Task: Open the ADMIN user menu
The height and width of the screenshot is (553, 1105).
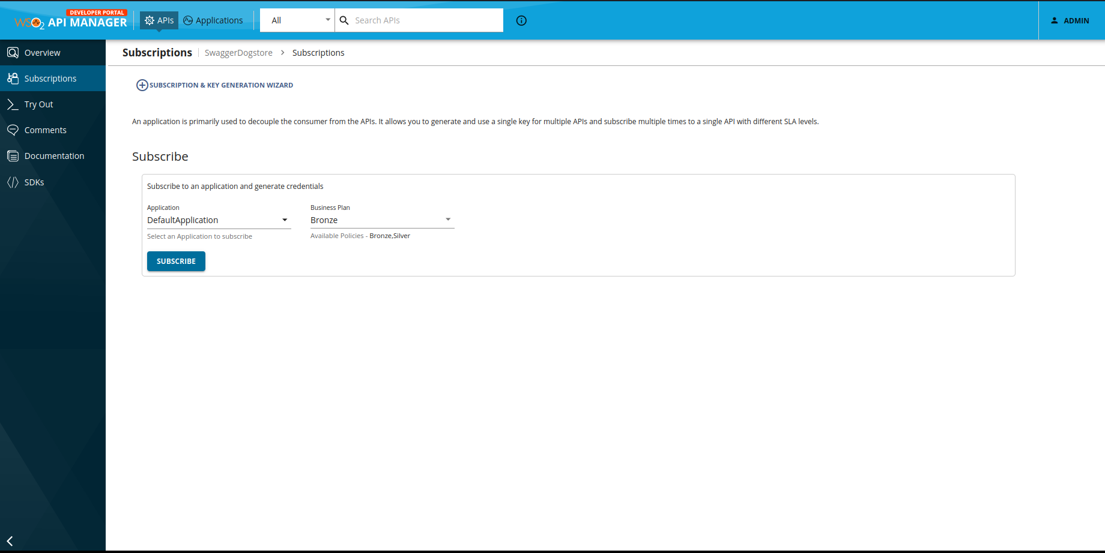Action: pos(1070,20)
